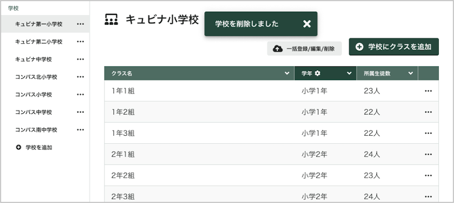
Task: Click the 1年1組 class name
Action: click(123, 91)
